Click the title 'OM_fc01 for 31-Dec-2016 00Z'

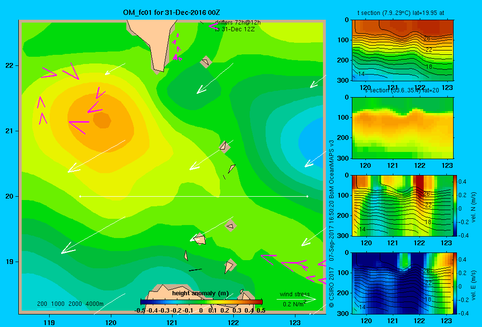tap(171, 13)
